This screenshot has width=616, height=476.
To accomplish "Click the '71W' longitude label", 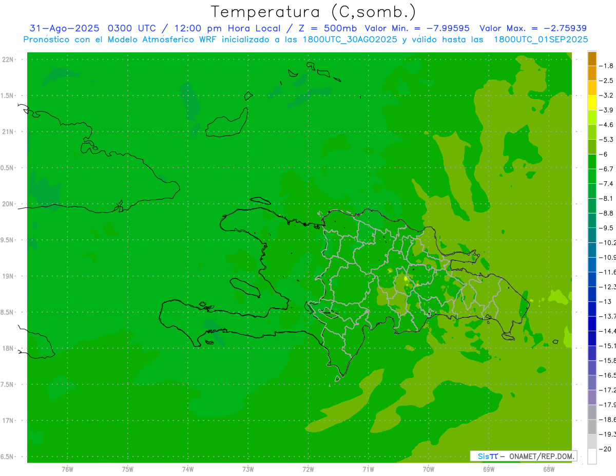I will point(368,469).
